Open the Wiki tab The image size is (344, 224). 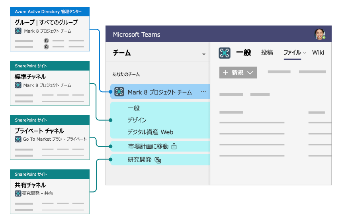click(x=318, y=53)
